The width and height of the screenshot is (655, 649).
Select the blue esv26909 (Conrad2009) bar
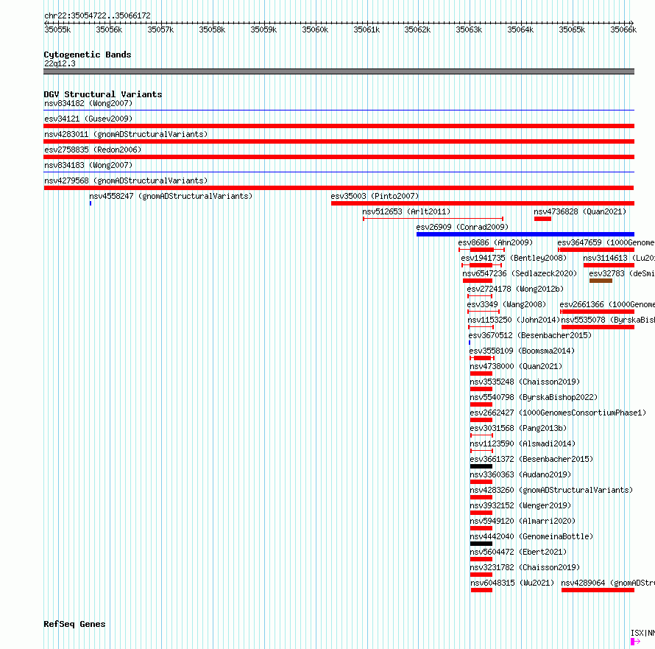coord(525,234)
